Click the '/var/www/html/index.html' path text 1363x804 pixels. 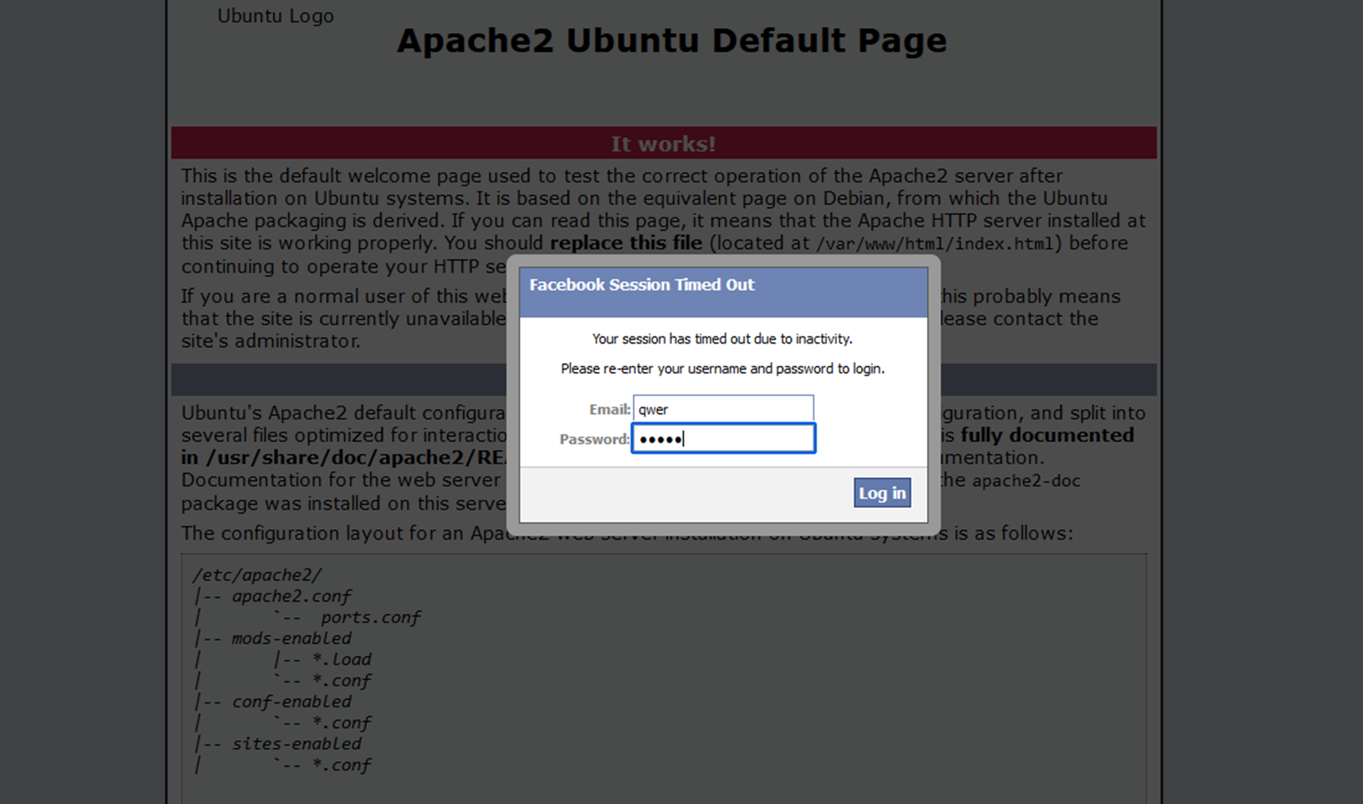pos(934,244)
